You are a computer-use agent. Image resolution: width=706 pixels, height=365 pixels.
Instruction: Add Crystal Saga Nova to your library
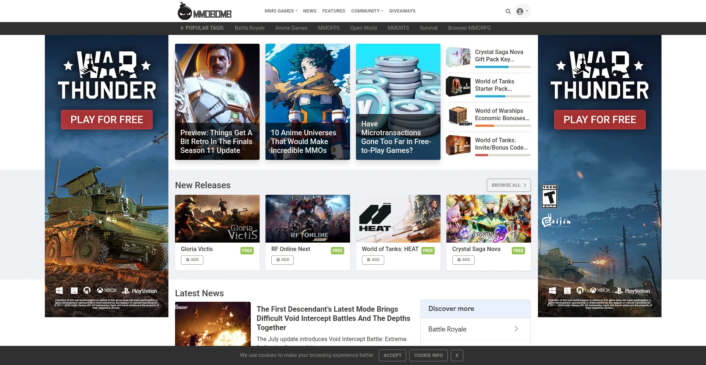(463, 260)
